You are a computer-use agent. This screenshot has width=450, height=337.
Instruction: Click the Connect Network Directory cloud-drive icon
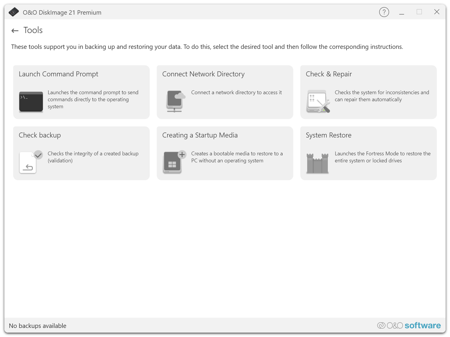click(x=175, y=102)
